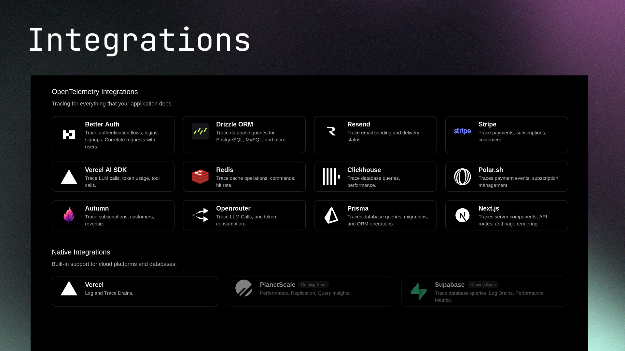Click the Next.js logo icon
625x351 pixels.
[x=462, y=215]
